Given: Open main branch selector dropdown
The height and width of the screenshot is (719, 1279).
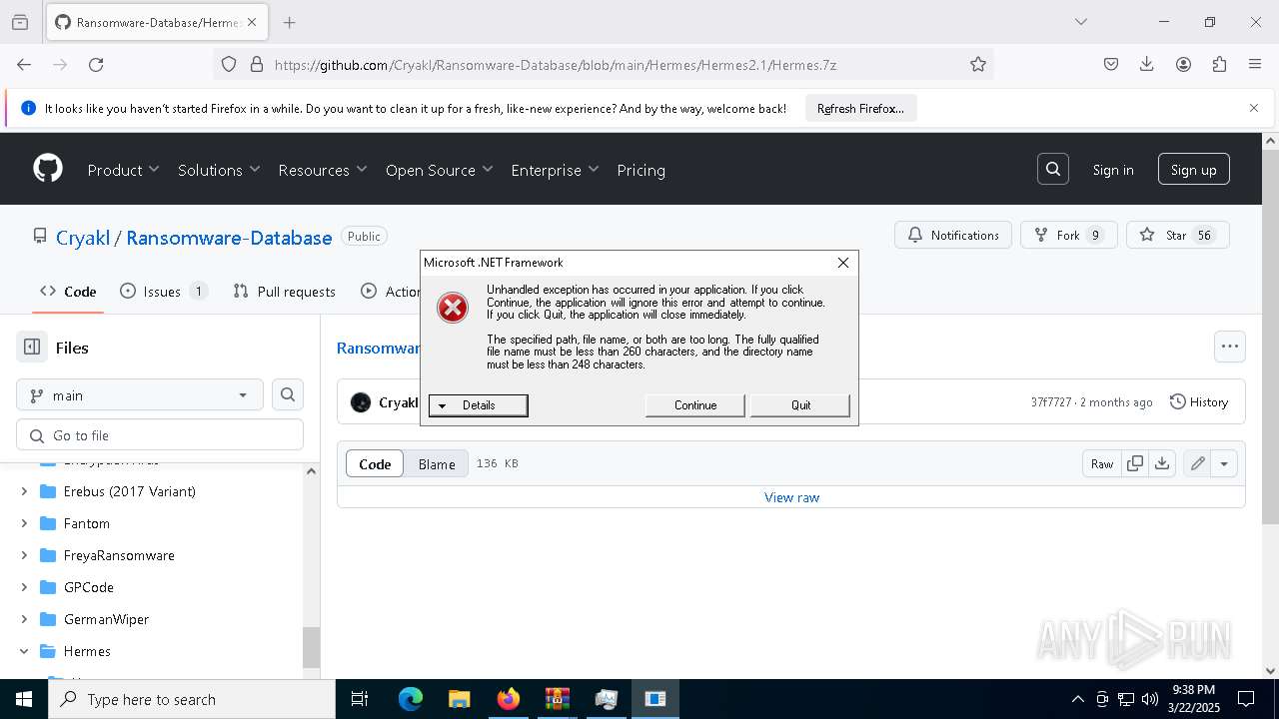Looking at the screenshot, I should (x=140, y=394).
